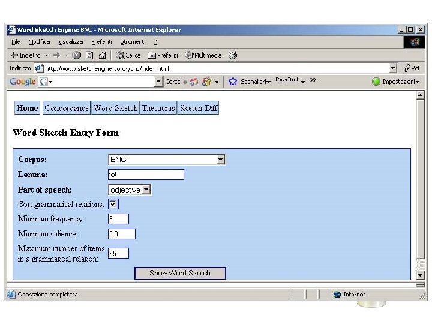
Task: Open the Concordance tab
Action: click(67, 108)
